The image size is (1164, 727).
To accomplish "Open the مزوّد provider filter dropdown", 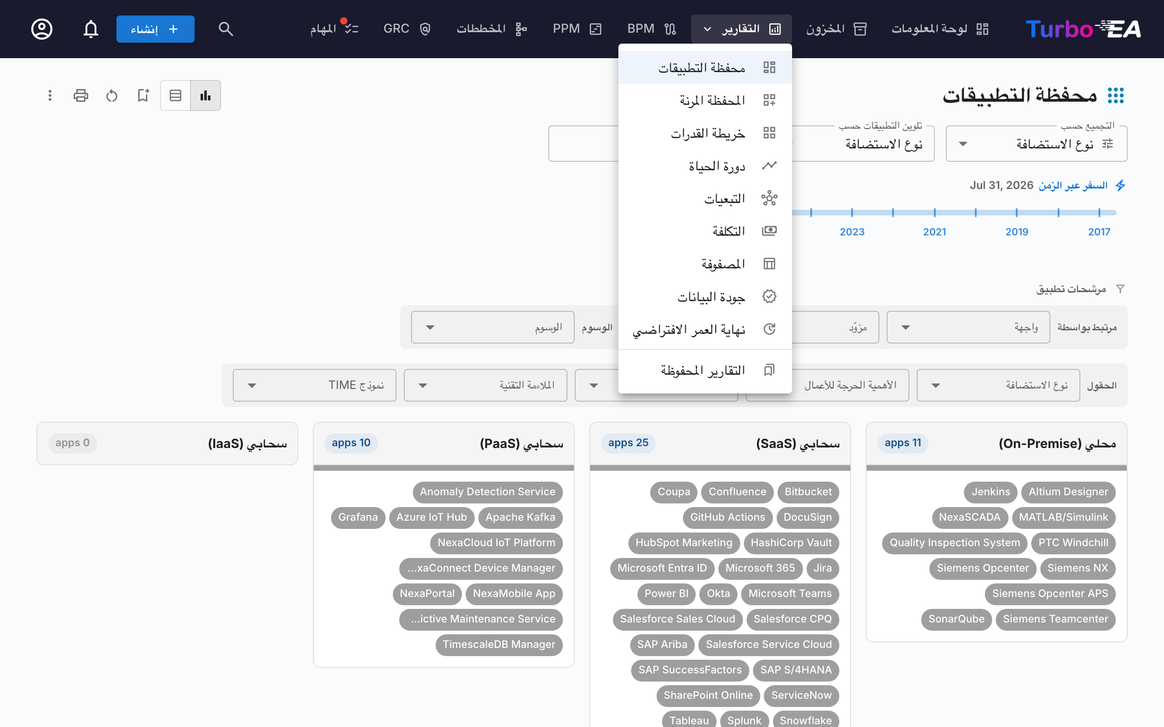I will [x=835, y=327].
